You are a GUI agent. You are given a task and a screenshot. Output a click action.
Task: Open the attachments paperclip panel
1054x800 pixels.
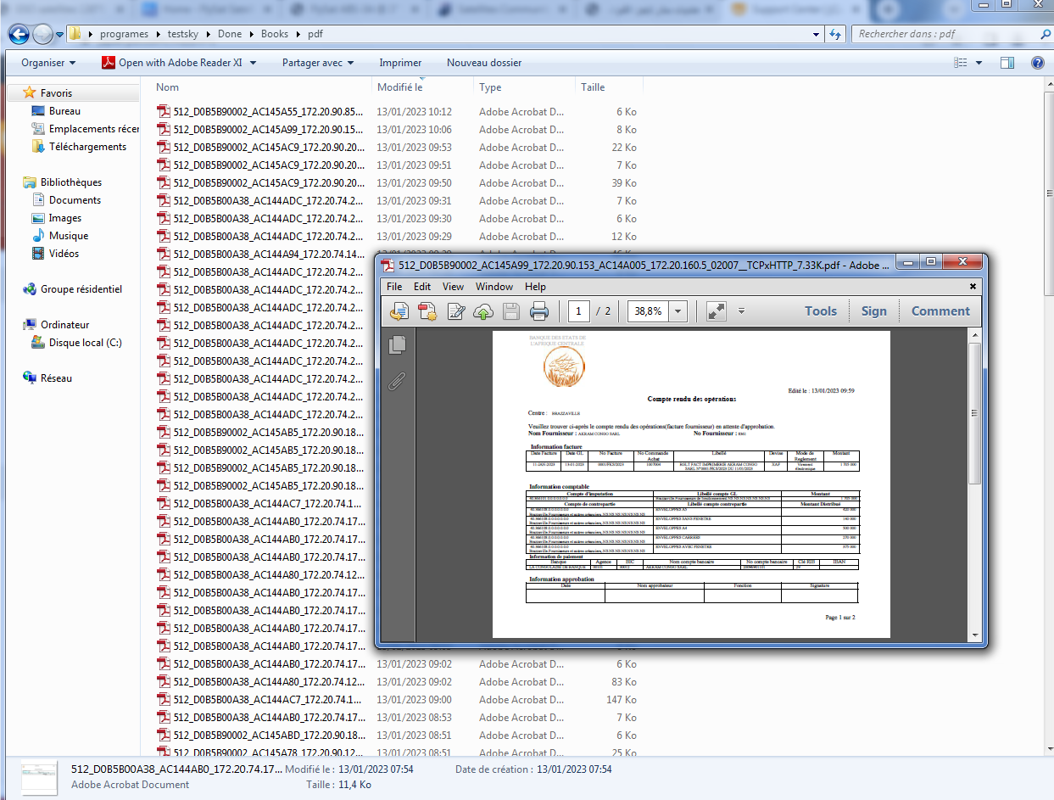click(x=397, y=382)
